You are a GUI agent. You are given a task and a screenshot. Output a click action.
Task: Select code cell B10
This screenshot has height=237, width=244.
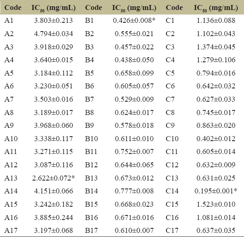click(x=91, y=139)
